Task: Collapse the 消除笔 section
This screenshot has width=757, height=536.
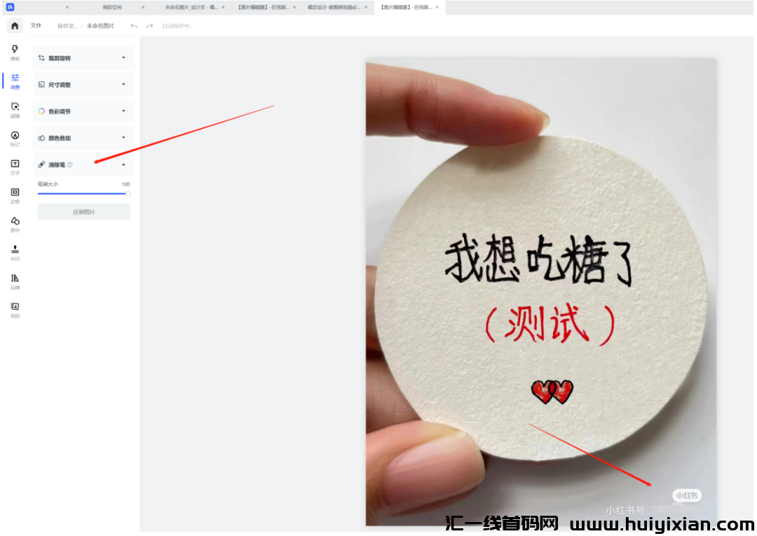Action: [x=123, y=164]
